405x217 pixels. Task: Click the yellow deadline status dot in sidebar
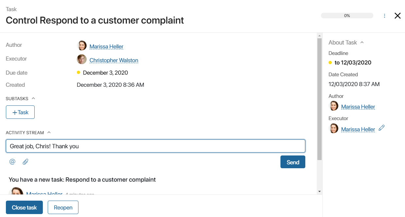point(330,63)
